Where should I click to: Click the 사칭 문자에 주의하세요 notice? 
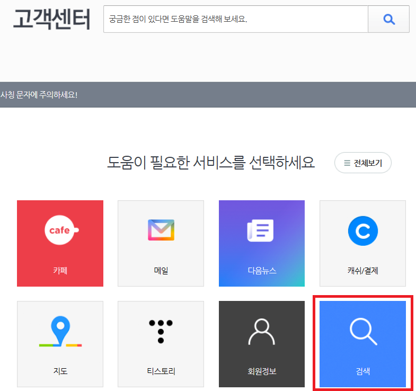pos(39,95)
